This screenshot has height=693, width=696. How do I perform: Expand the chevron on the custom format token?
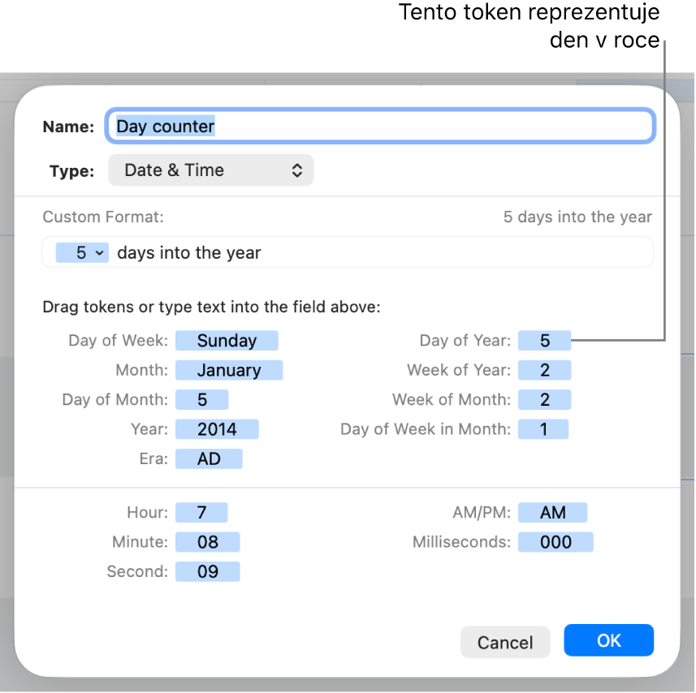click(100, 253)
